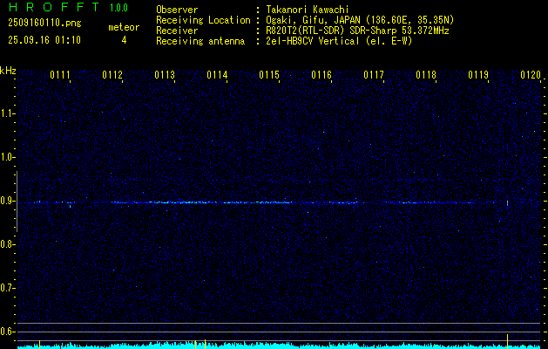The width and height of the screenshot is (548, 349).
Task: Click the 1.1 kHz frequency label
Action: 7,113
